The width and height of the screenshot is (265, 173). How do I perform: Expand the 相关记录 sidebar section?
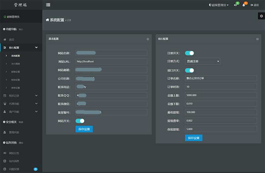pos(20,96)
